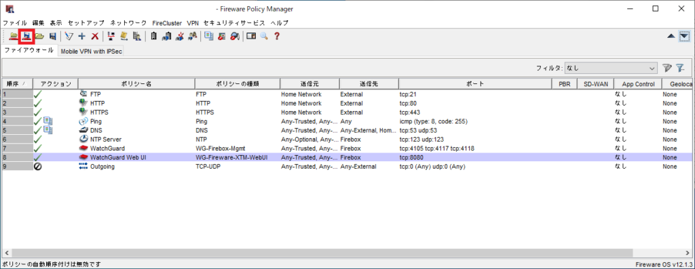The height and width of the screenshot is (269, 695).
Task: Click the Save to Firebox icon
Action: coord(27,37)
